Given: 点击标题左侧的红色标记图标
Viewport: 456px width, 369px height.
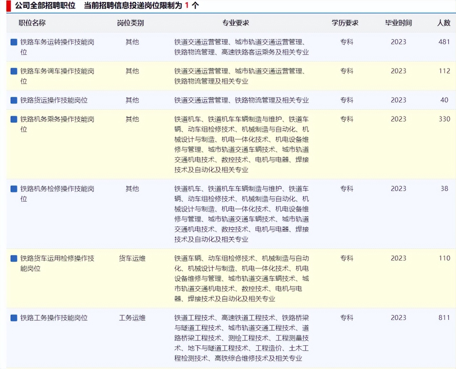Looking at the screenshot, I should 9,5.
